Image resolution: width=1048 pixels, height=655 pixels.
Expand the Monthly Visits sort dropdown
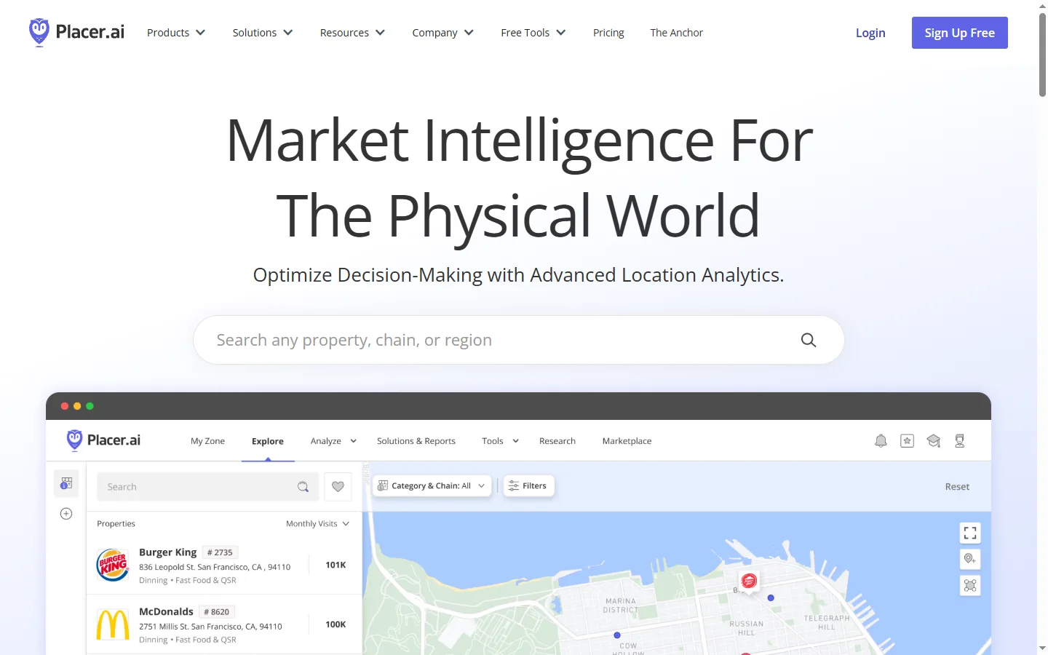[317, 524]
